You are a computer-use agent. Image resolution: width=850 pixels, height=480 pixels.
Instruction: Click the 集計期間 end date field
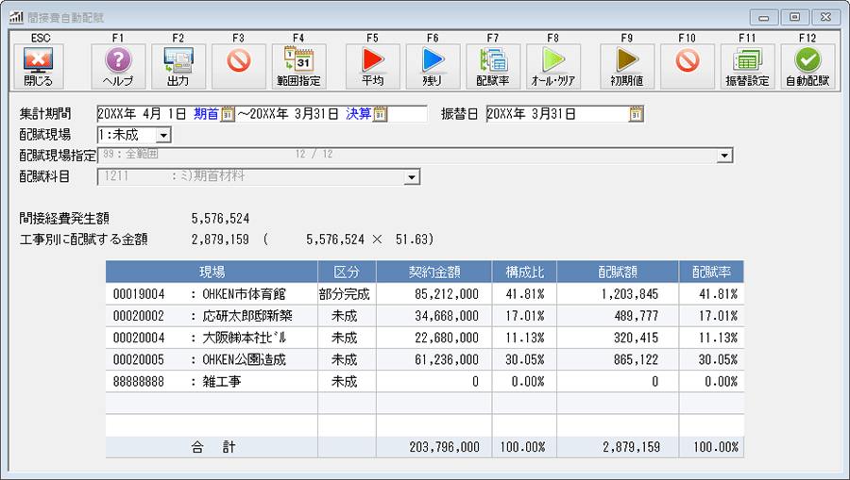(295, 114)
